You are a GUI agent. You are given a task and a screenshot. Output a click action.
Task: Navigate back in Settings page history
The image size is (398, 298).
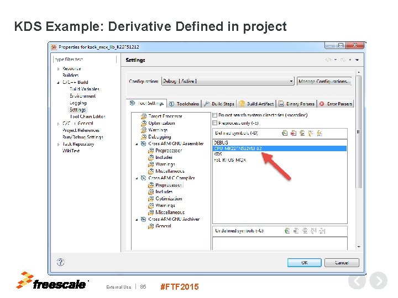[x=328, y=60]
